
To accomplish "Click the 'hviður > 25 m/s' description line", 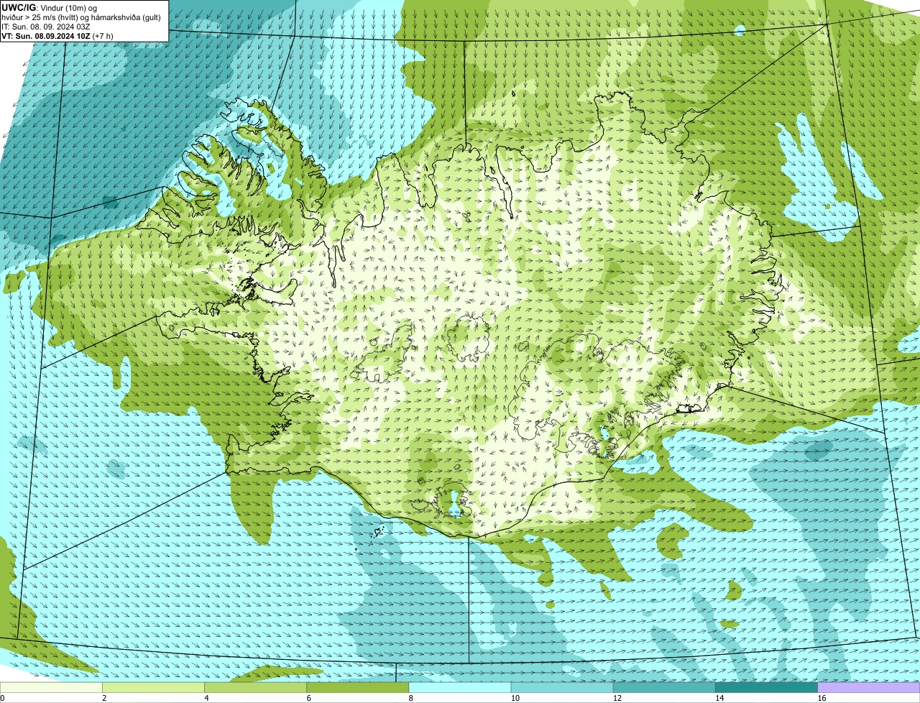I will (81, 17).
